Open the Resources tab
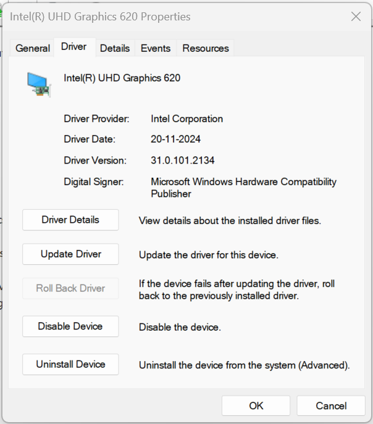373x424 pixels. click(206, 48)
